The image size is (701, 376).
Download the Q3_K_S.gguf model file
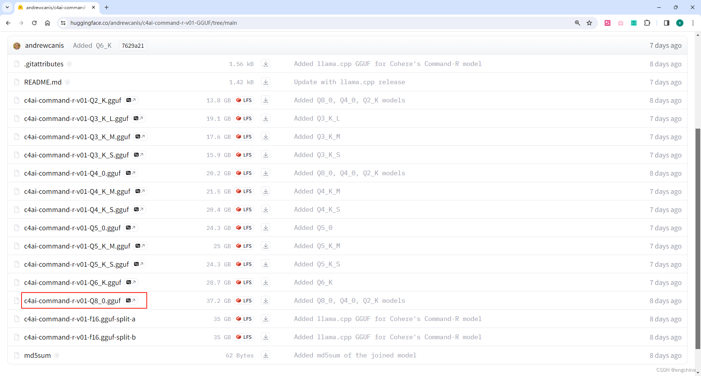pos(266,155)
